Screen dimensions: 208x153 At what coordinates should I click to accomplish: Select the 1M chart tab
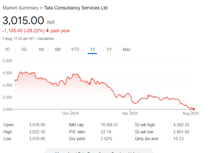point(41,49)
